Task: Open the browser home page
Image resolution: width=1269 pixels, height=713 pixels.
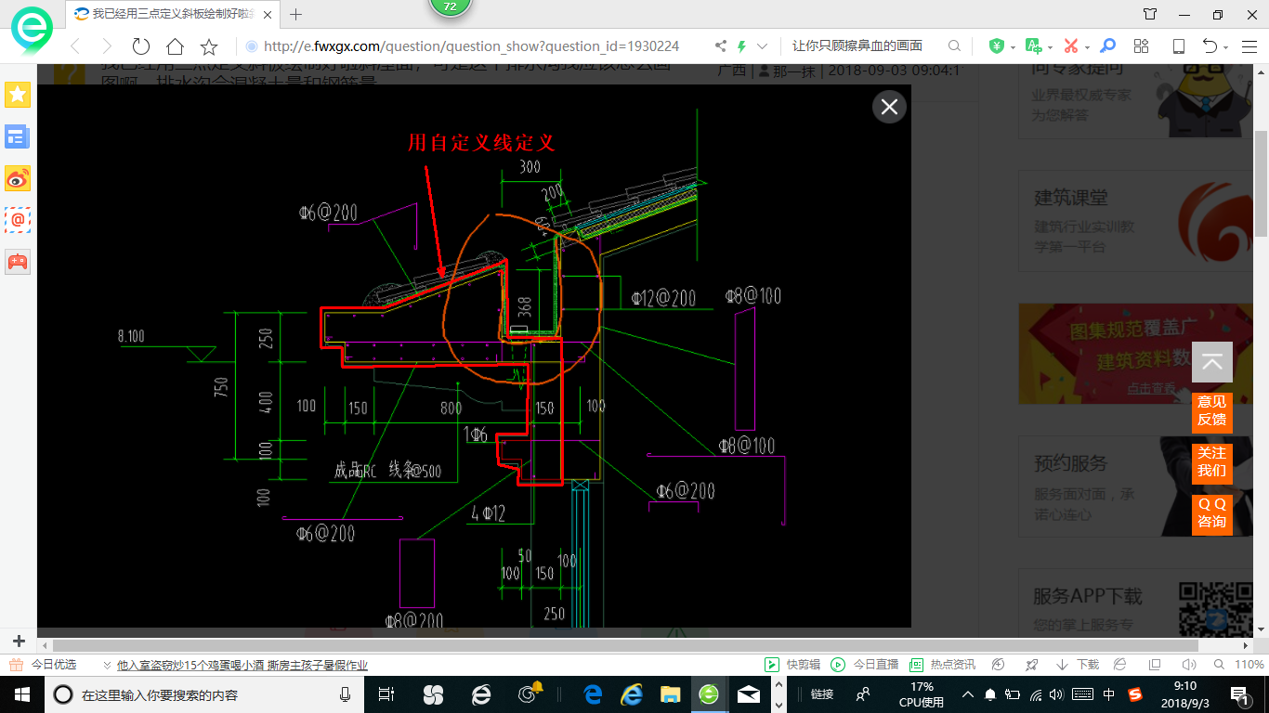Action: tap(175, 46)
